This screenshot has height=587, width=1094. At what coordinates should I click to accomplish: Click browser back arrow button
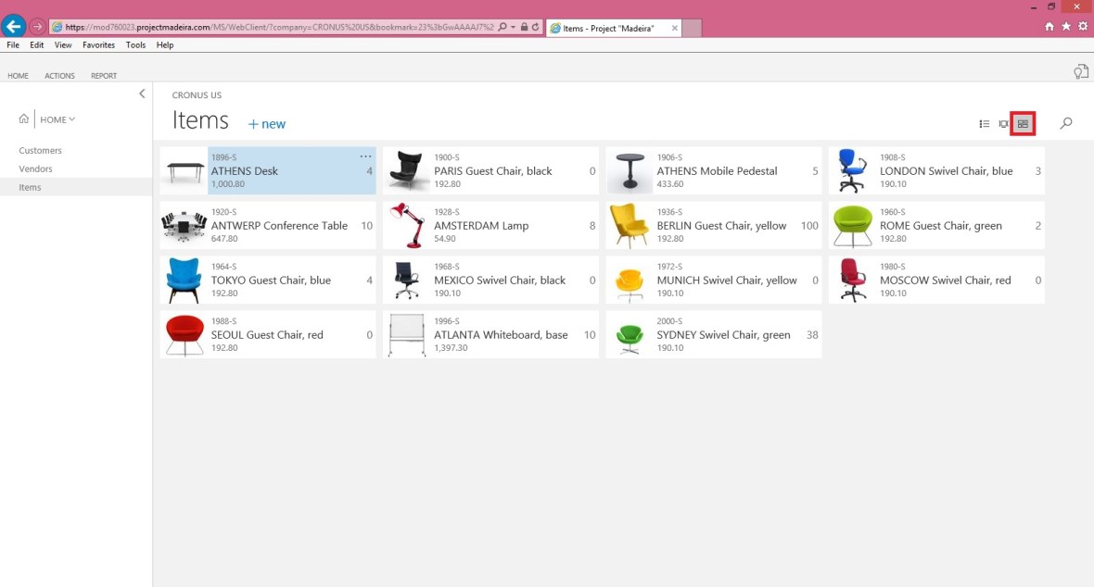(14, 27)
